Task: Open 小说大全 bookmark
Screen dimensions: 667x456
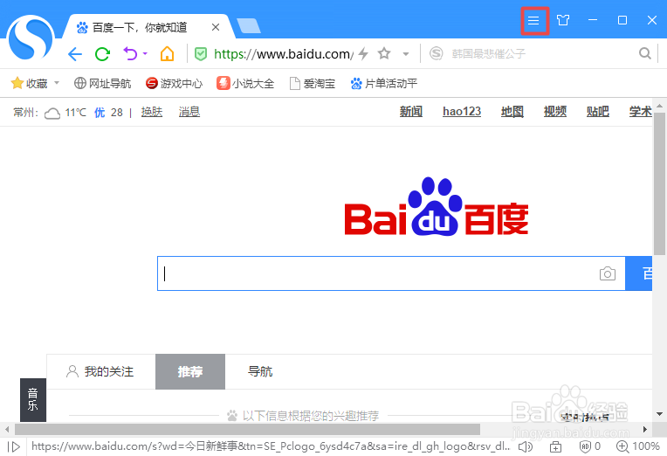Action: pyautogui.click(x=245, y=83)
